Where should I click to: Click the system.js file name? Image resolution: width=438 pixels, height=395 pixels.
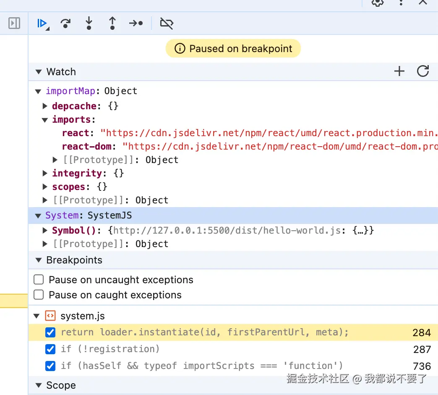(82, 316)
